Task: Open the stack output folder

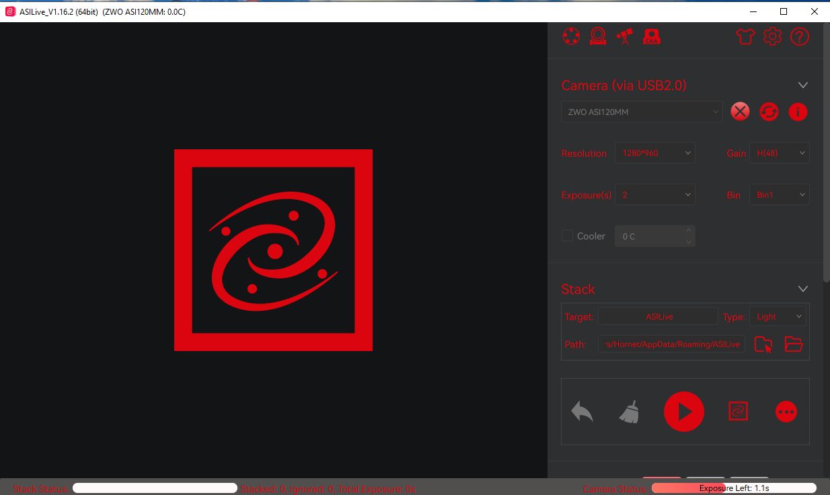Action: [x=794, y=344]
